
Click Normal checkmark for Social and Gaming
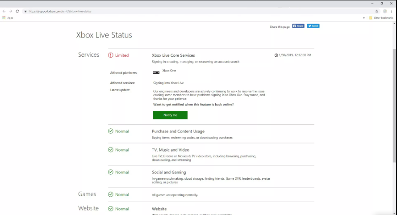(x=111, y=172)
